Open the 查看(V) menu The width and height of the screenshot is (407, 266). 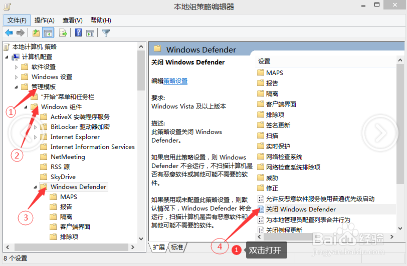point(73,20)
